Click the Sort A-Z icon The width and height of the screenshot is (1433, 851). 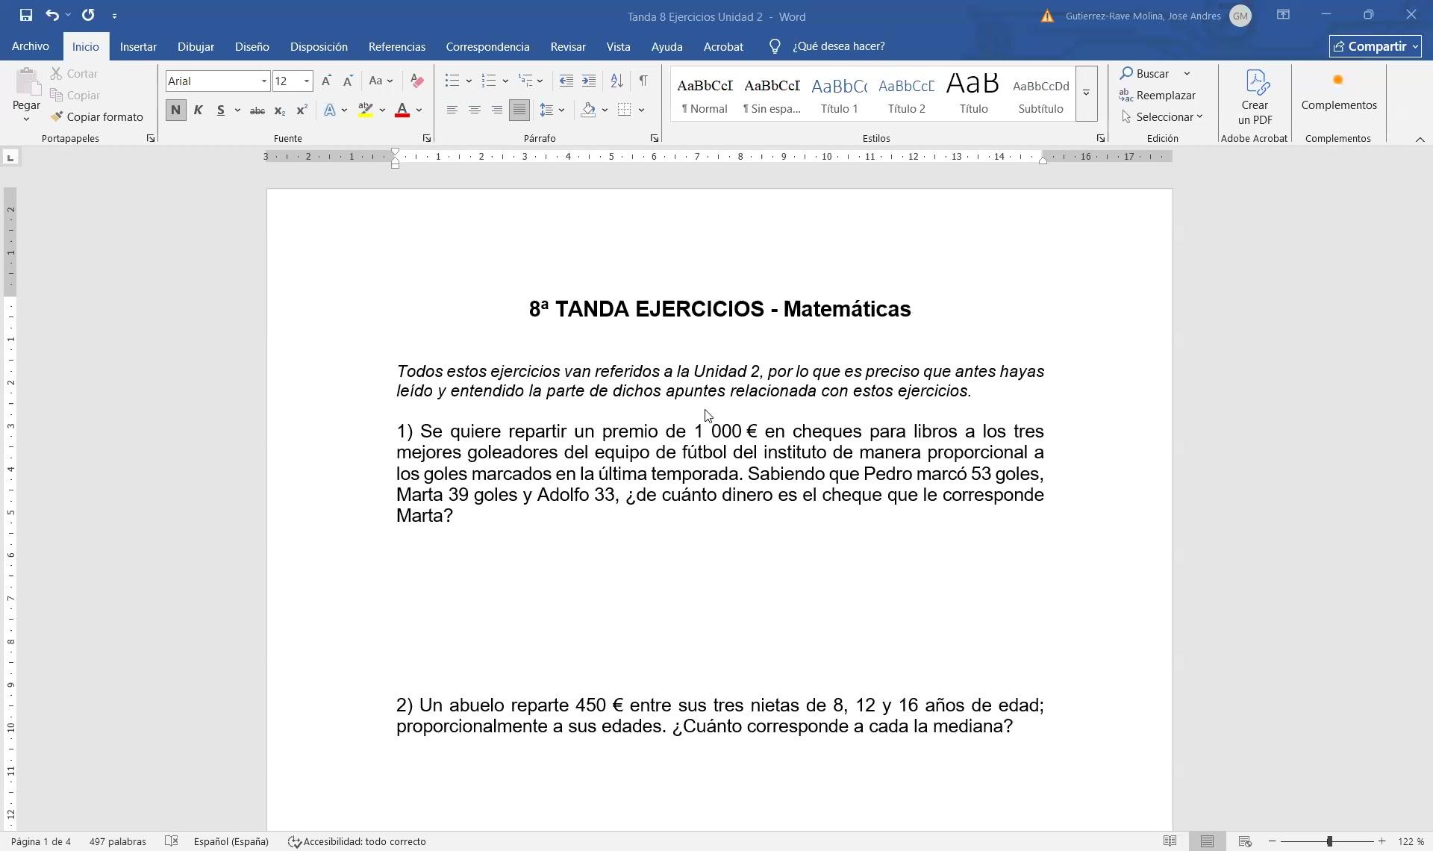coord(616,81)
